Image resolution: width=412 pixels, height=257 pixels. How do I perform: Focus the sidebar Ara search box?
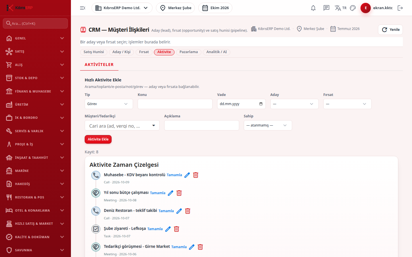pos(35,23)
